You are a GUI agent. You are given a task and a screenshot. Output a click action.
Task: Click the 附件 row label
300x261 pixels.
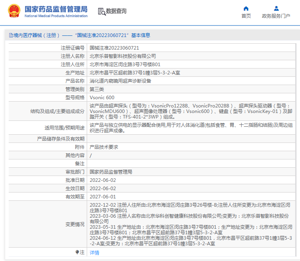click(x=80, y=147)
